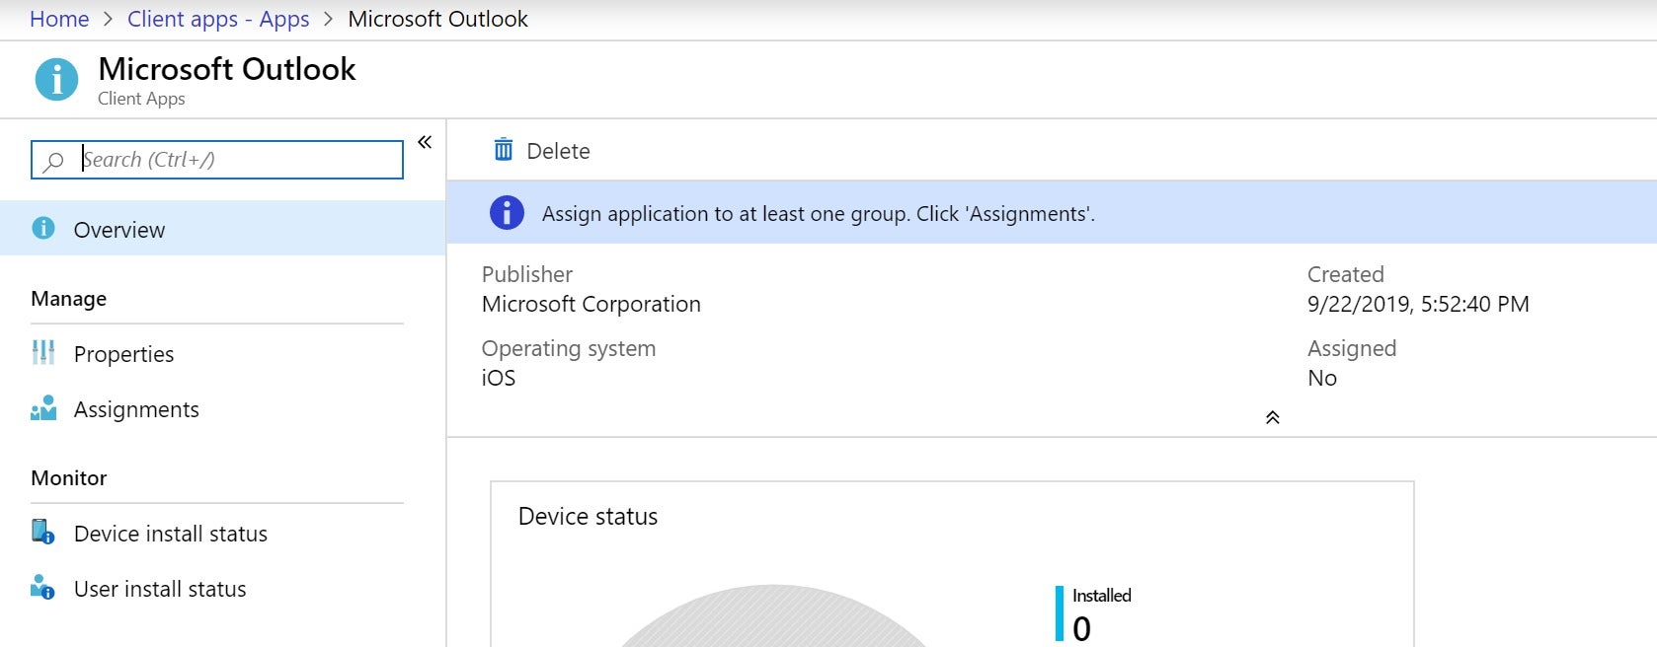The width and height of the screenshot is (1657, 647).
Task: Click the Delete button
Action: (541, 151)
